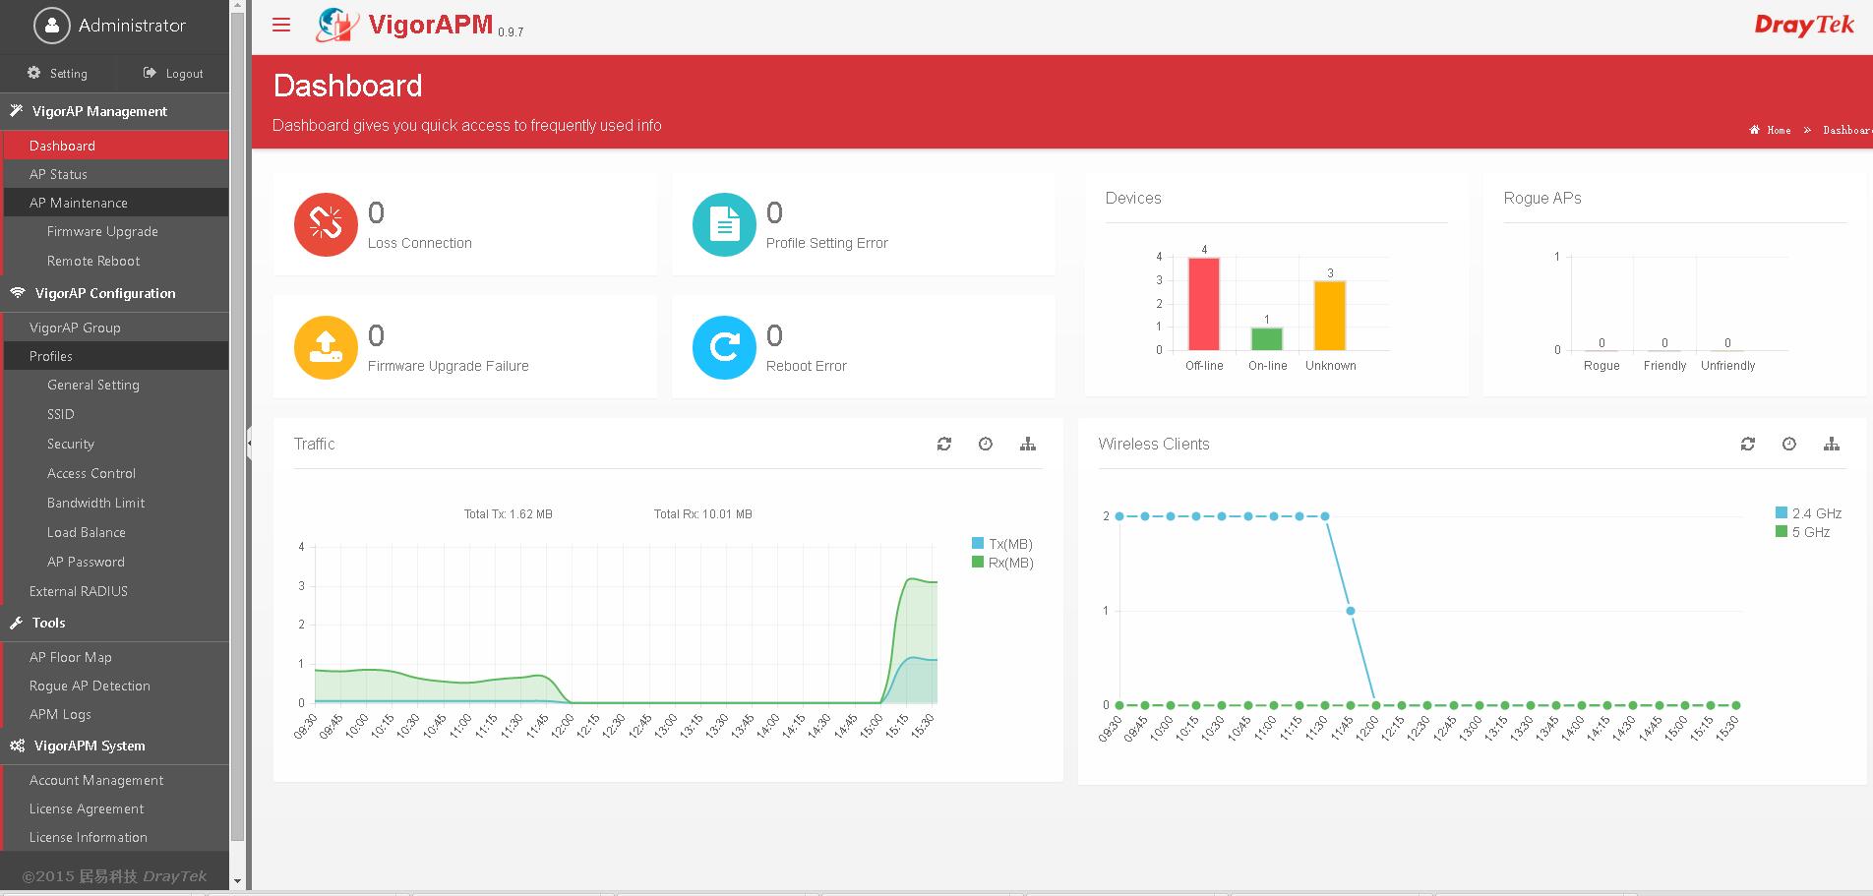Toggle the hamburger sidebar menu
Screen dimensions: 1873x896
click(281, 26)
